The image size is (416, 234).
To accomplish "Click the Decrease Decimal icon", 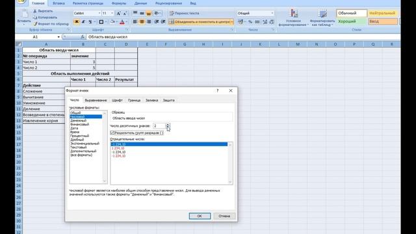I will point(272,21).
